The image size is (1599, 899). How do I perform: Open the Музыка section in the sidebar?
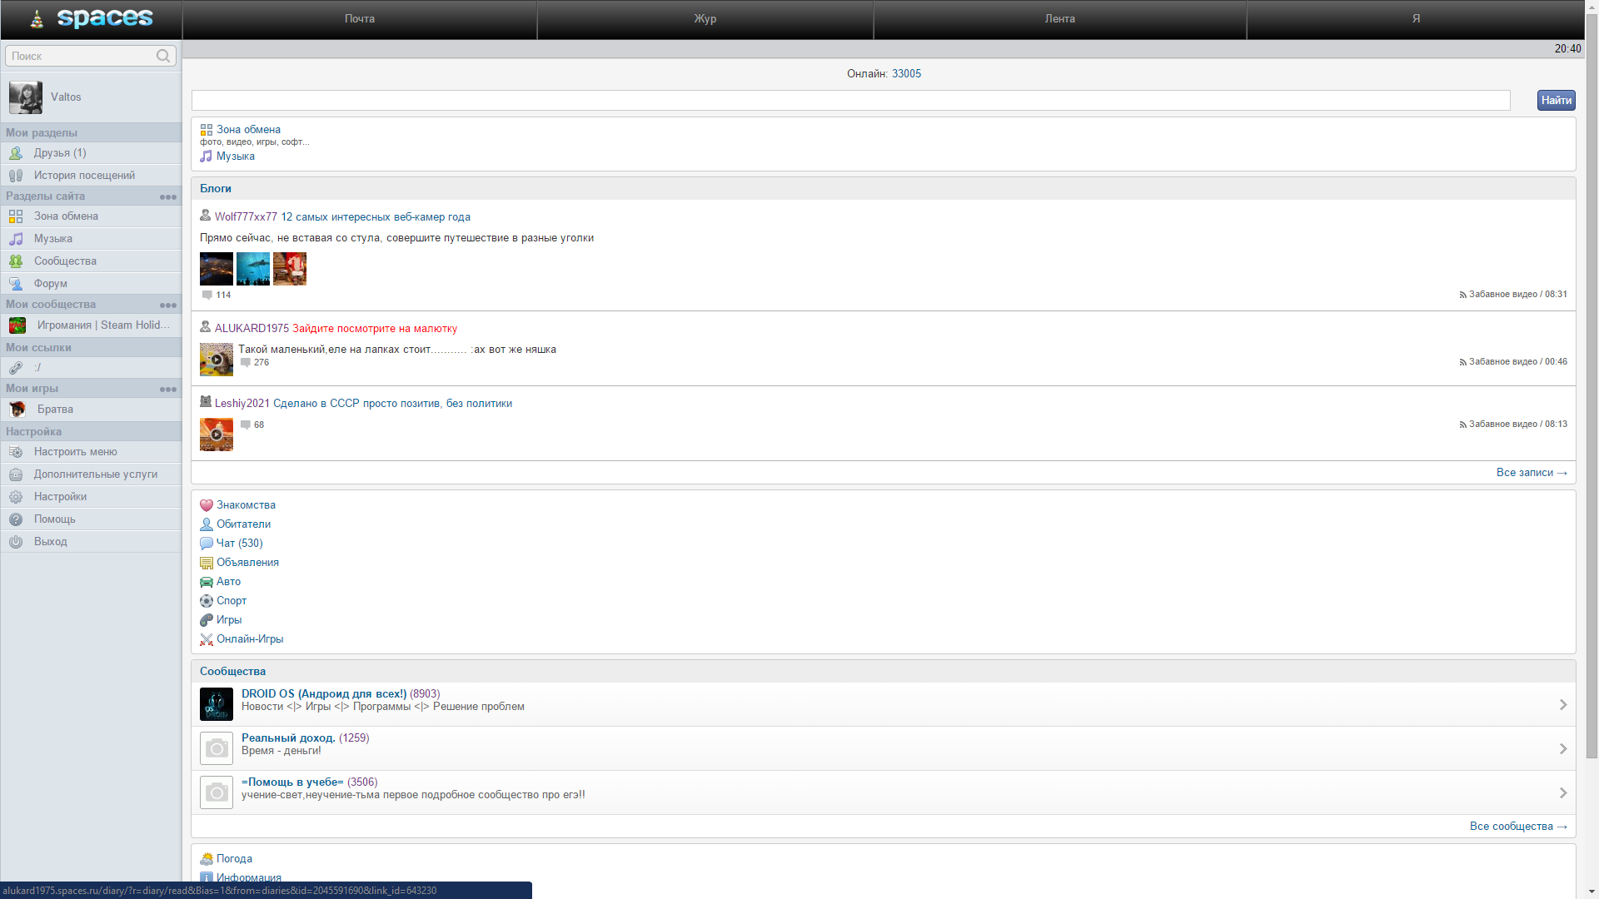(x=55, y=239)
